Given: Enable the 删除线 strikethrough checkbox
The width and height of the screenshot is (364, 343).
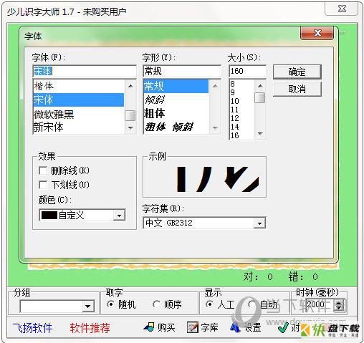Looking at the screenshot, I should pos(43,170).
